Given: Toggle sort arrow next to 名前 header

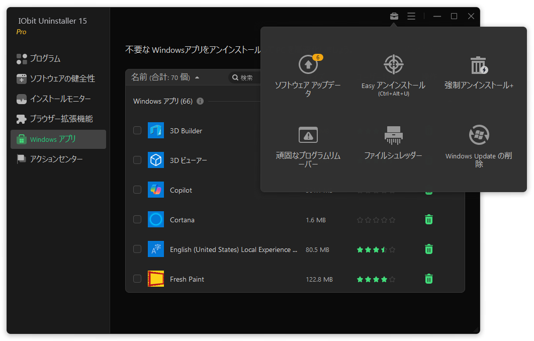Looking at the screenshot, I should coord(197,77).
